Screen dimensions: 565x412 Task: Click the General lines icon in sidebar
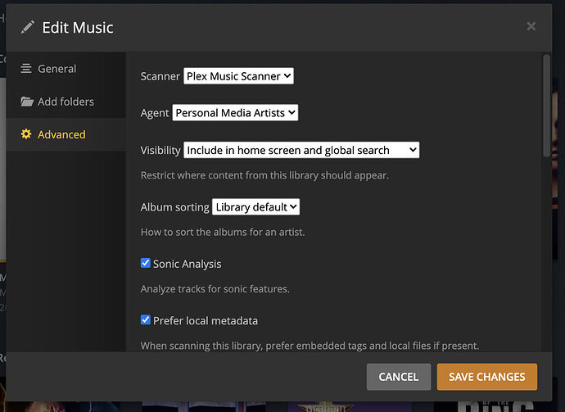click(27, 69)
